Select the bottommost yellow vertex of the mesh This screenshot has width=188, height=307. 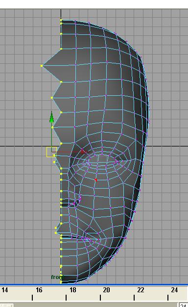pyautogui.click(x=61, y=282)
